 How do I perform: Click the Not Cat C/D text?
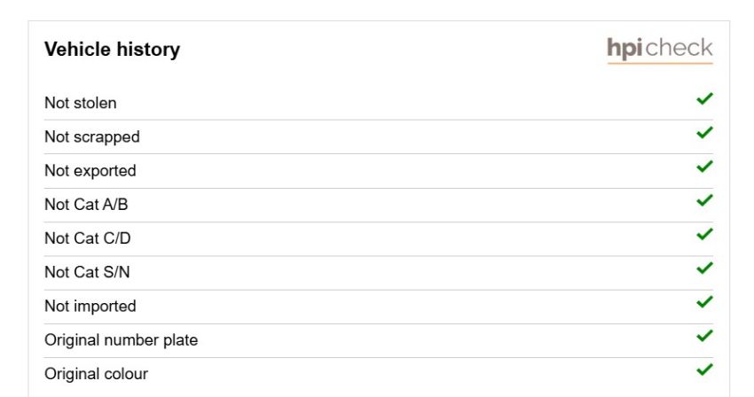pyautogui.click(x=88, y=238)
